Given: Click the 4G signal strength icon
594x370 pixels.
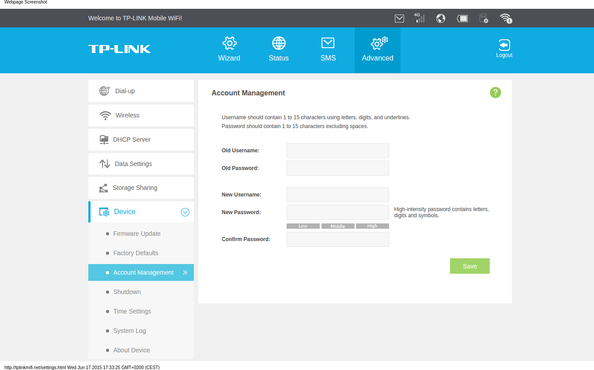Looking at the screenshot, I should 419,18.
